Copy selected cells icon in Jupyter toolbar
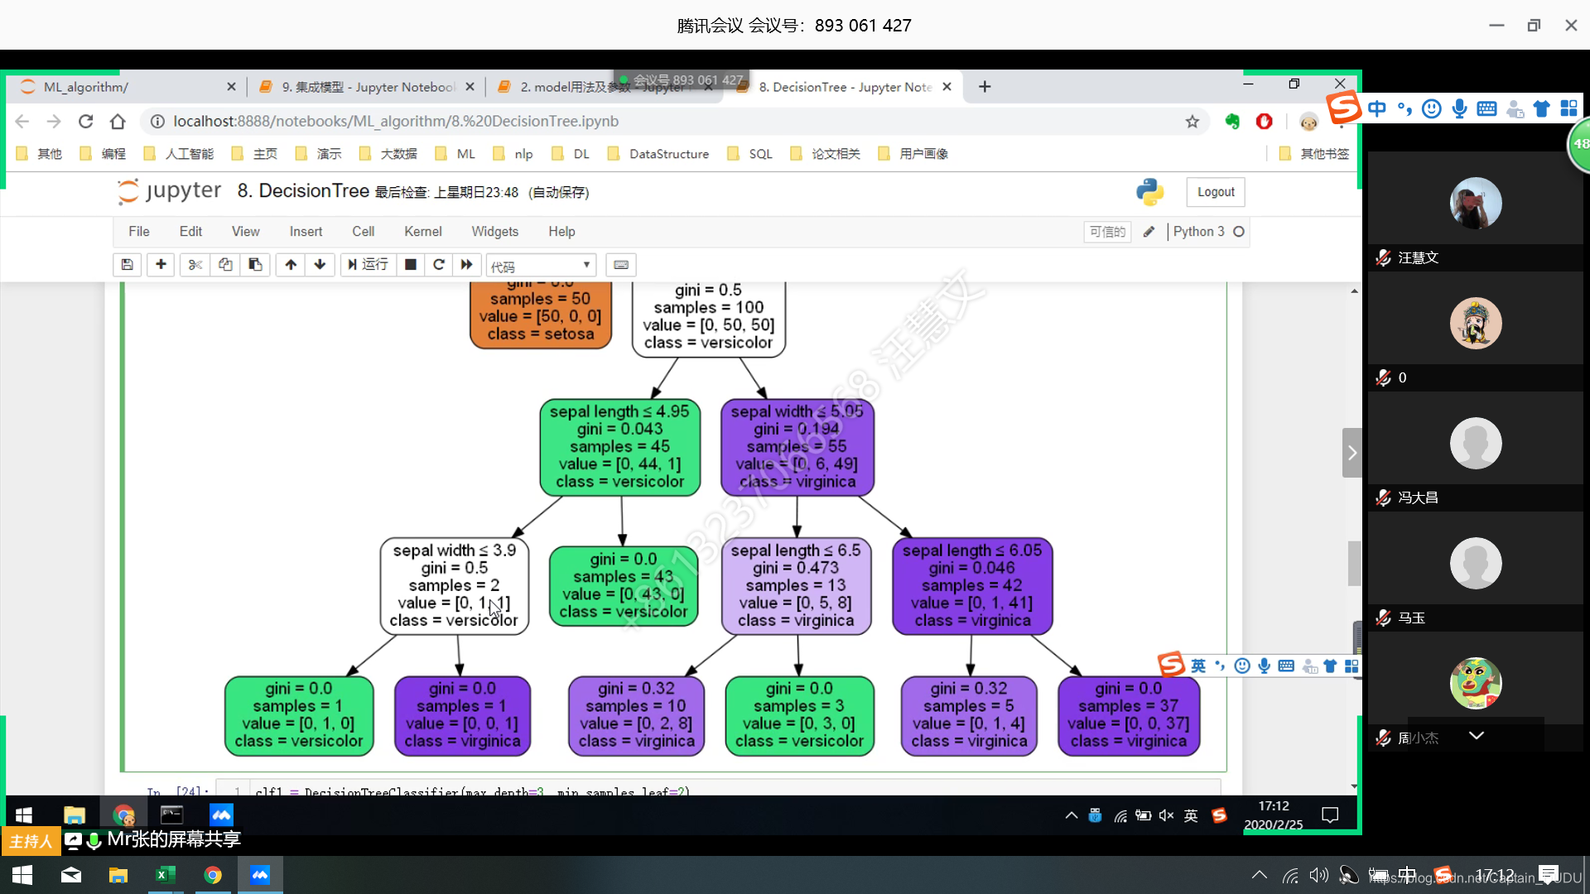The image size is (1590, 894). [225, 265]
